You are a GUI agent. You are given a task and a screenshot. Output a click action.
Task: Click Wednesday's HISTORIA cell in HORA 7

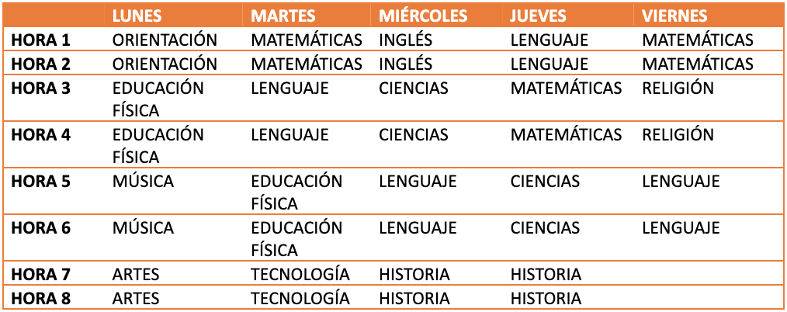414,274
